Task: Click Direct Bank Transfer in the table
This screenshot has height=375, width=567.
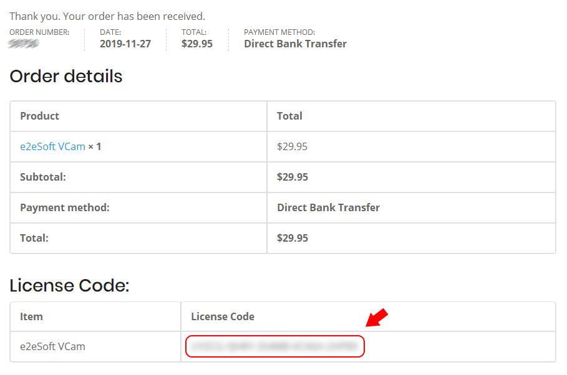Action: pyautogui.click(x=328, y=207)
